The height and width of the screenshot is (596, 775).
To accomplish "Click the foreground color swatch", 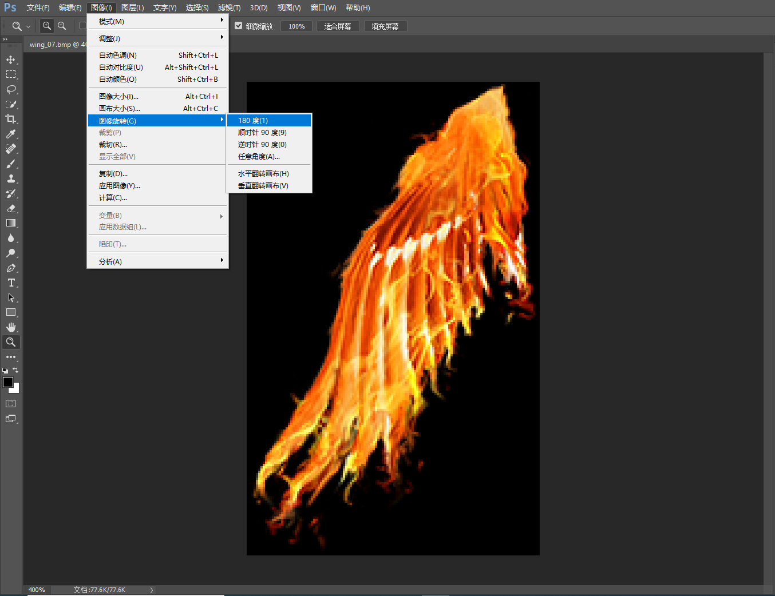I will (7, 382).
